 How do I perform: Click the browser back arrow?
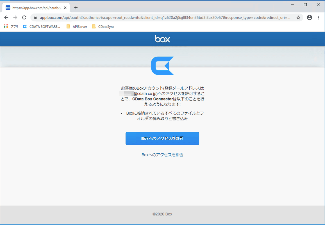(x=6, y=18)
